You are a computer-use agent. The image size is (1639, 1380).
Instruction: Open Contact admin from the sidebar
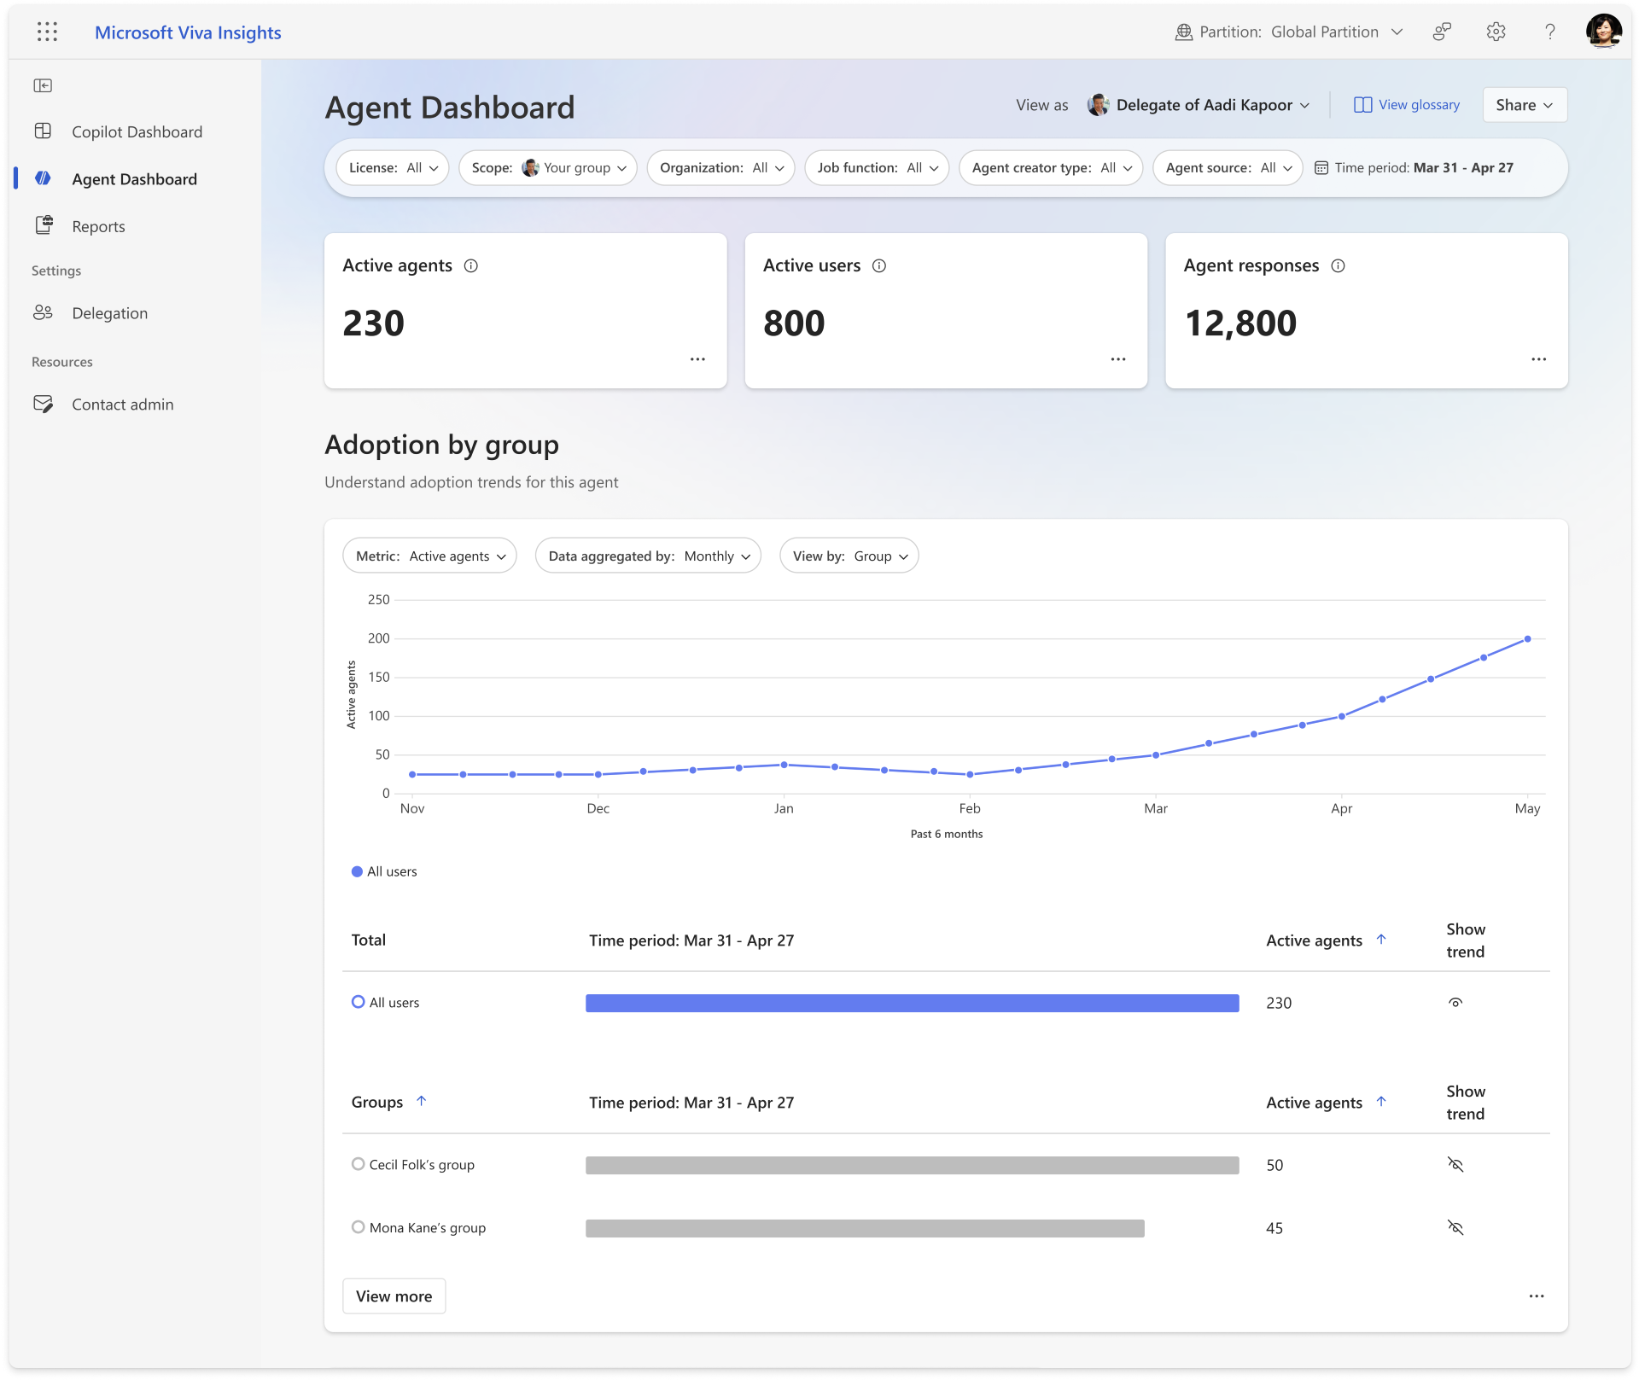tap(122, 404)
